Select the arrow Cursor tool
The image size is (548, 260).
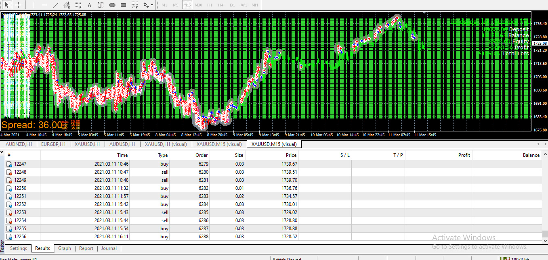pos(7,5)
